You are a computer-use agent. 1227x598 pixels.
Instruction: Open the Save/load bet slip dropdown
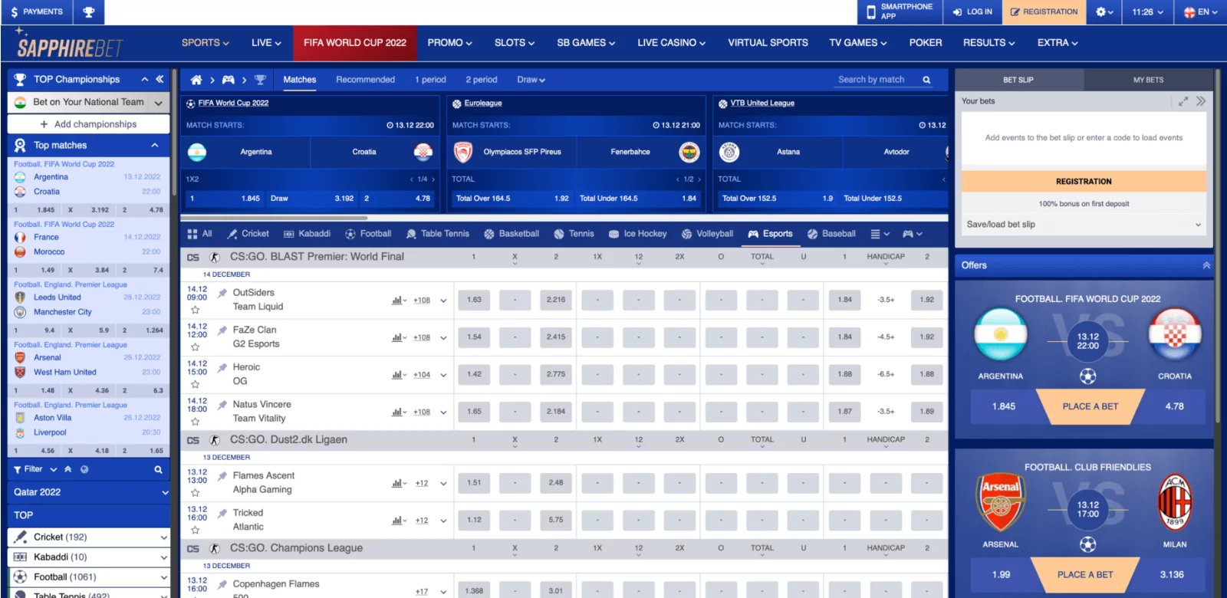click(1084, 225)
